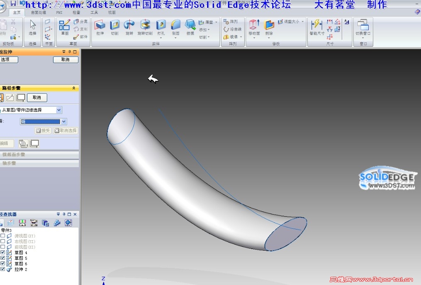Viewport: 421px width, 285px height.
Task: Click the 选项 options button
Action: point(9,60)
